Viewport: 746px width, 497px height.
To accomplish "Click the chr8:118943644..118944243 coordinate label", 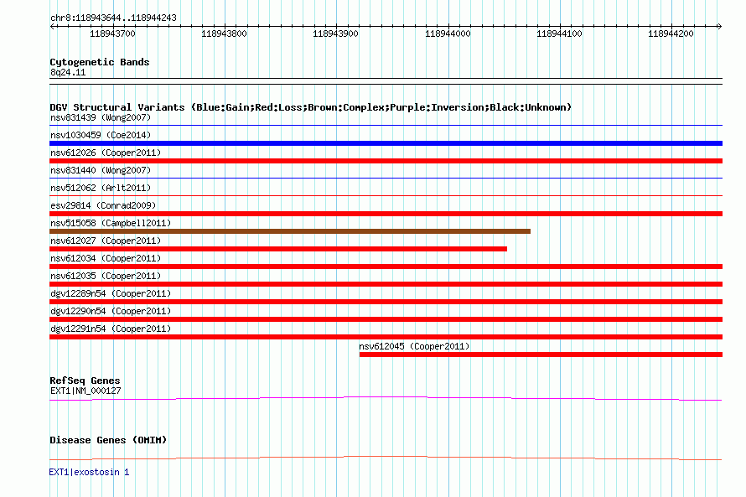I will (113, 18).
